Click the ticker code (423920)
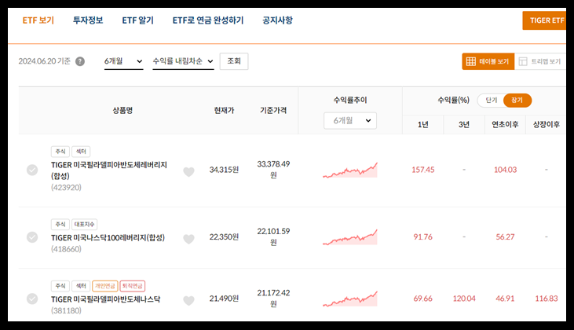Screen dimensions: 574x330 (x=66, y=188)
